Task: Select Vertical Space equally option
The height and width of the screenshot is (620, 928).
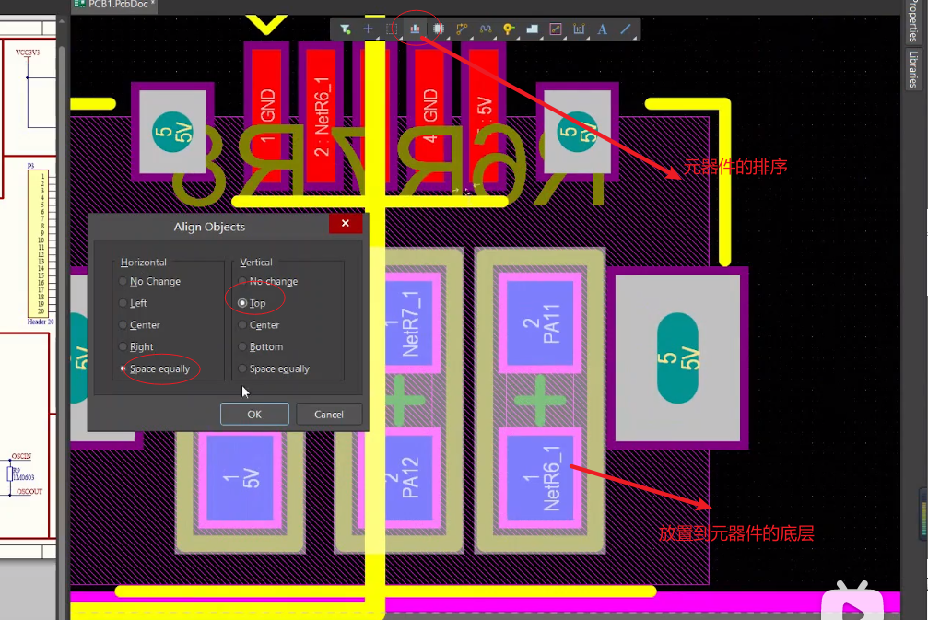Action: pyautogui.click(x=274, y=368)
